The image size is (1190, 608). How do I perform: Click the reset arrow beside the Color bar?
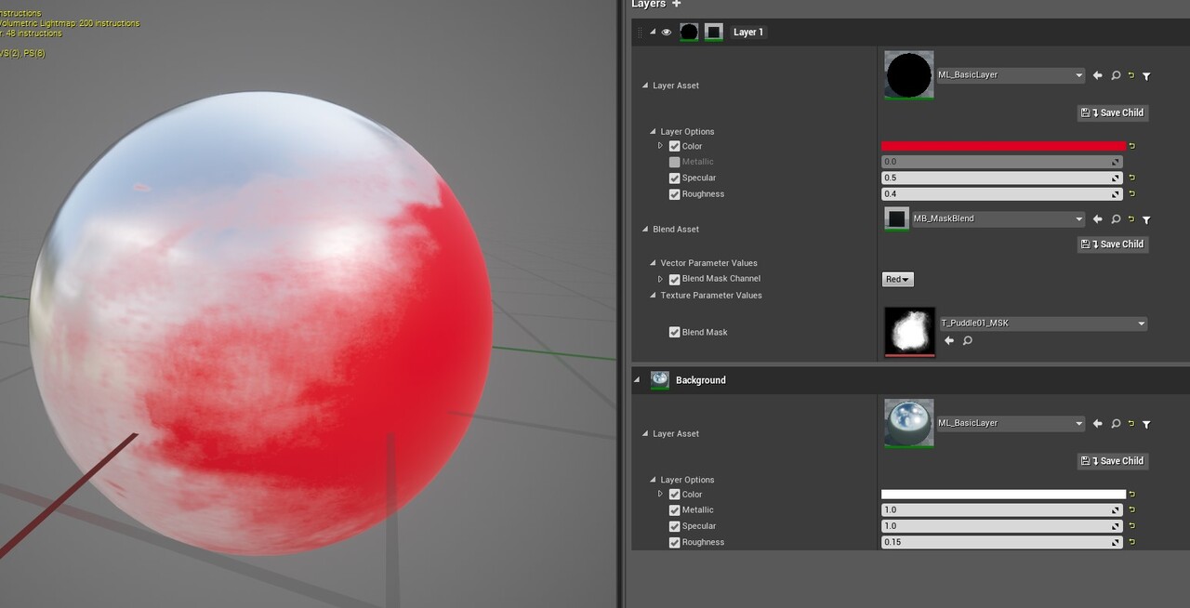coord(1130,146)
